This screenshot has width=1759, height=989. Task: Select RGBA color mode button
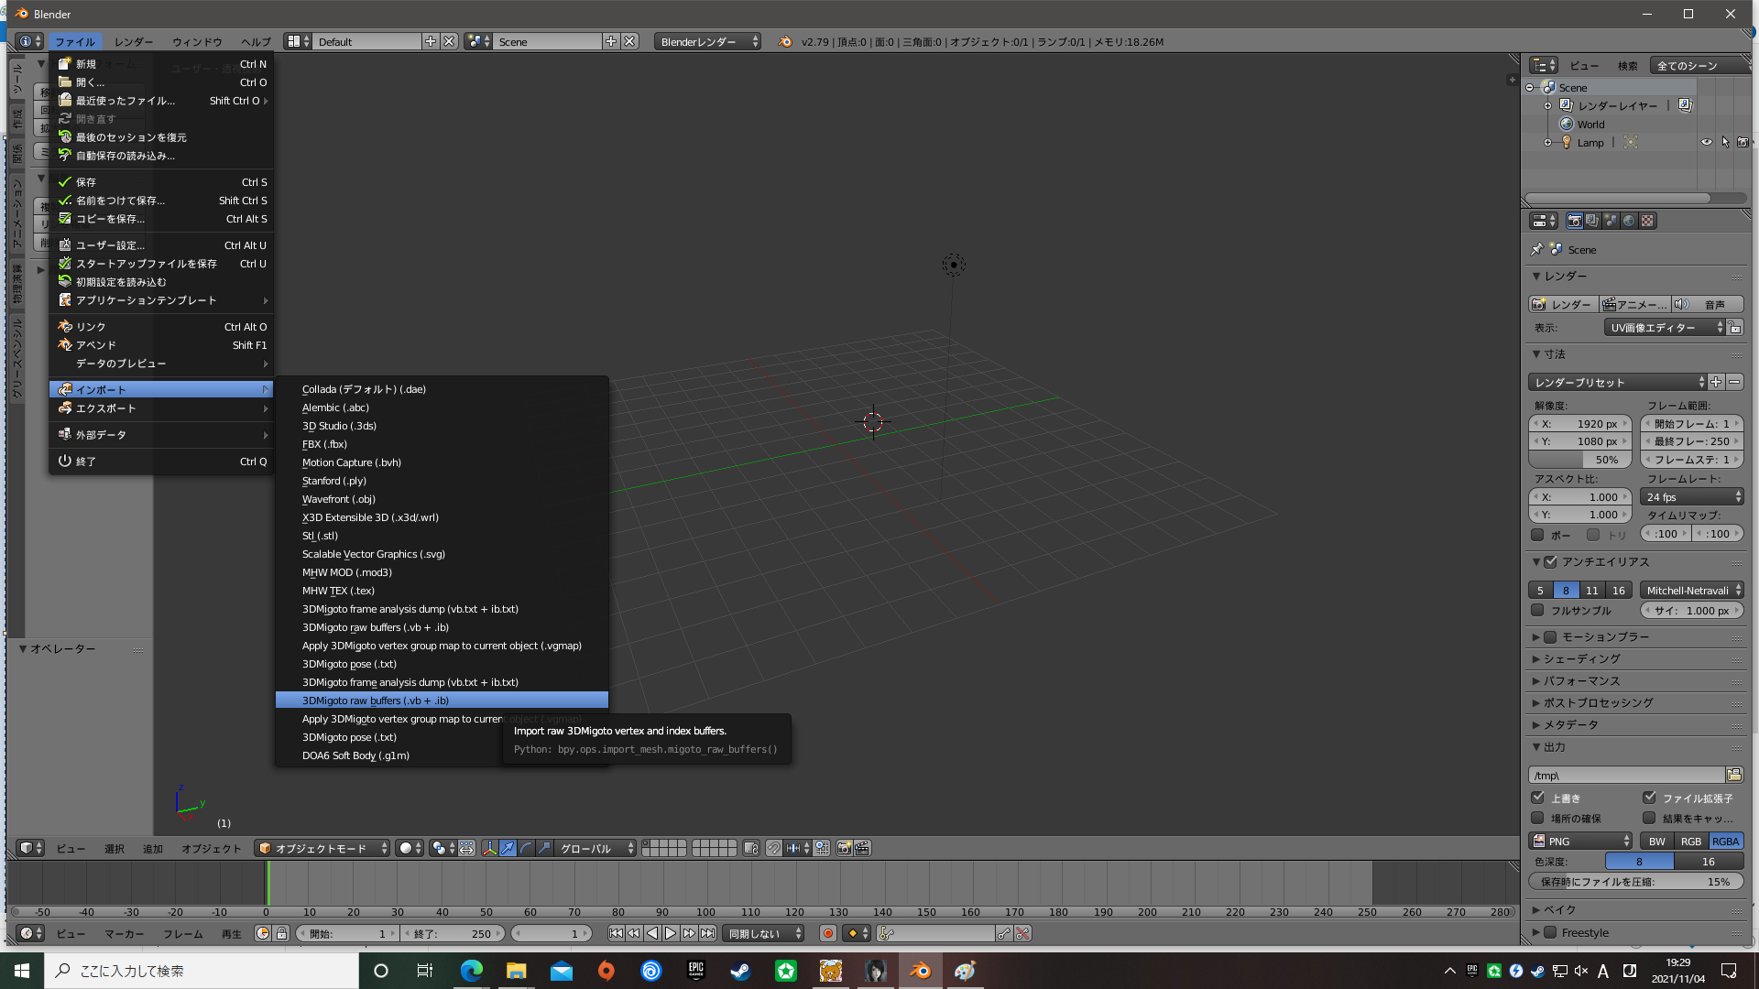click(x=1726, y=841)
